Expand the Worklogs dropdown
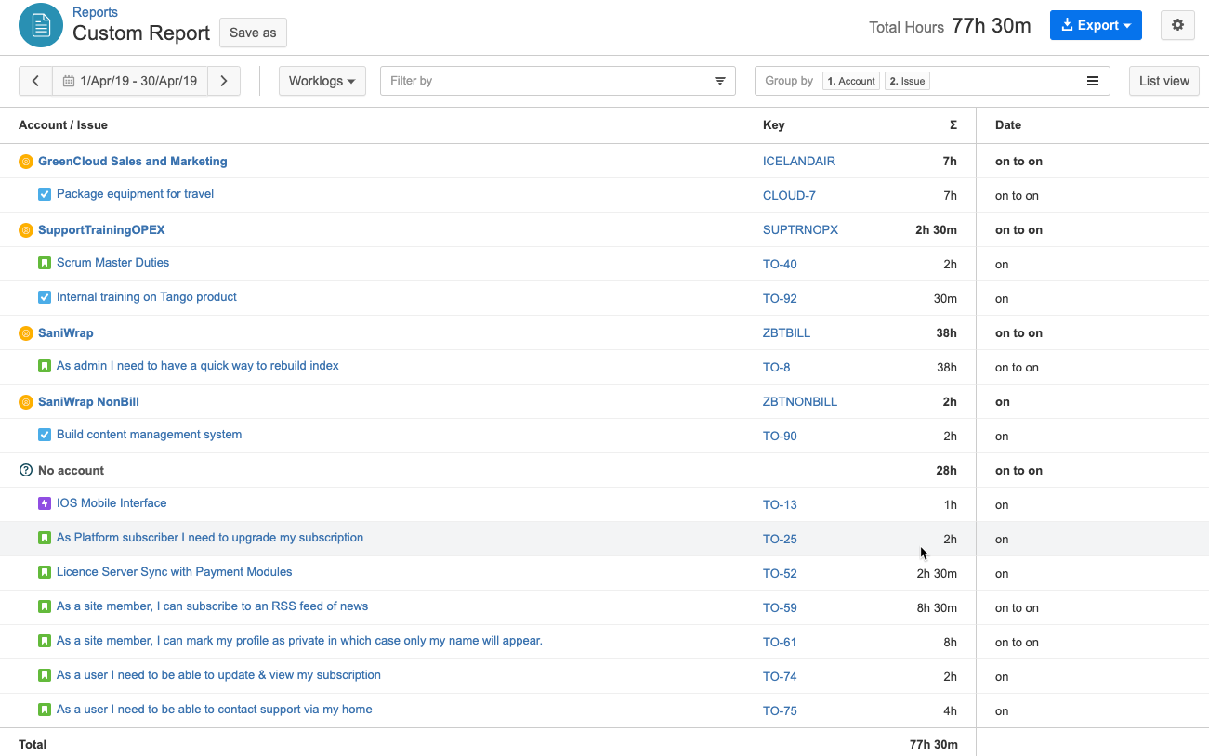The height and width of the screenshot is (756, 1209). tap(322, 81)
